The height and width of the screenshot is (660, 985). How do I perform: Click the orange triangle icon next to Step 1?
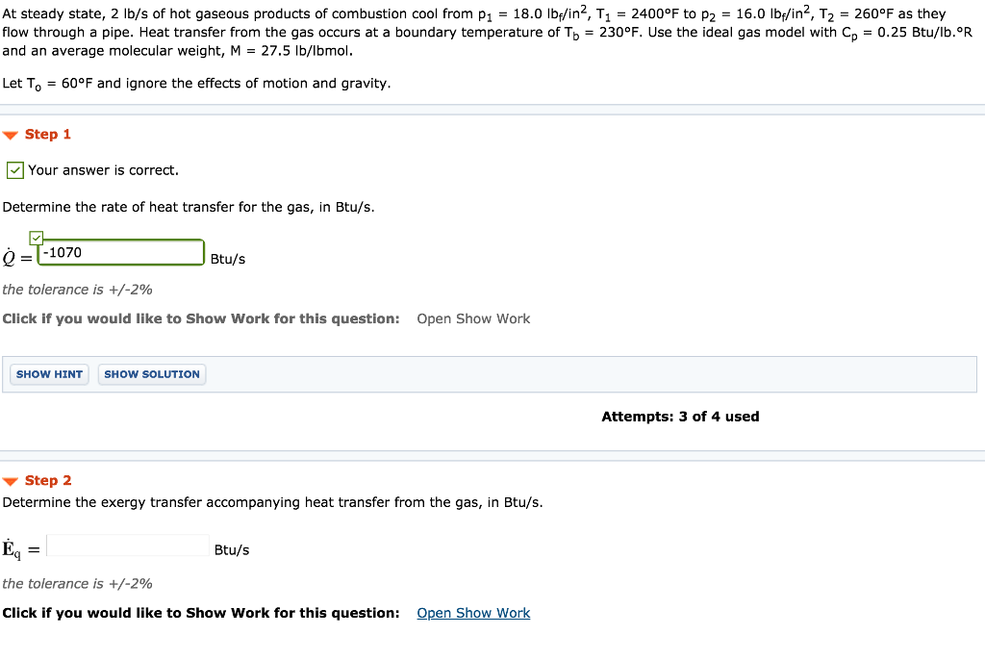11,134
